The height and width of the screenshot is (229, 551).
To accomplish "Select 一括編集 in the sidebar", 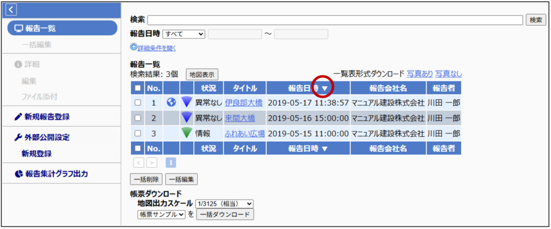I will 37,45.
